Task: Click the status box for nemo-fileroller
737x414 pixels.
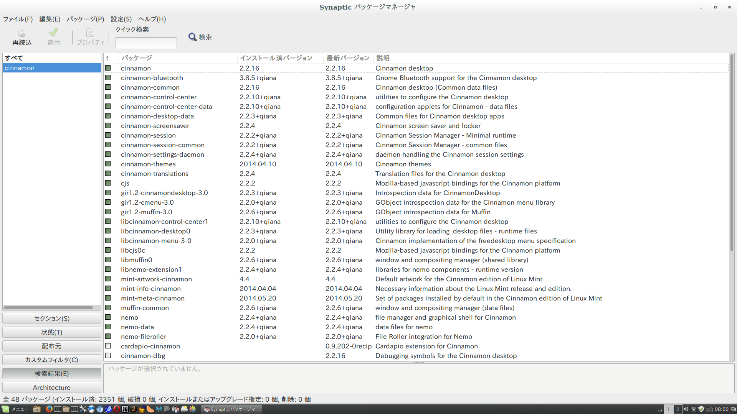Action: 108,336
